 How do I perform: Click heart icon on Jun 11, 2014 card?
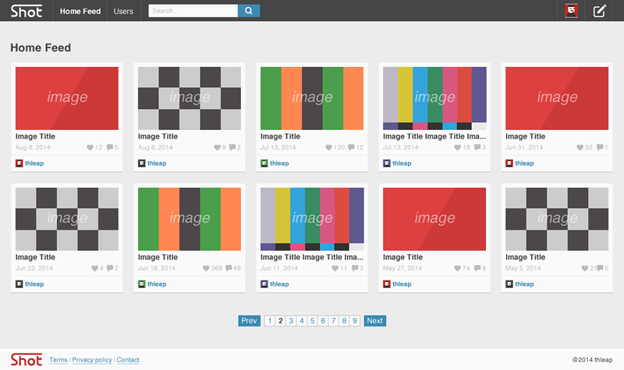pyautogui.click(x=335, y=268)
